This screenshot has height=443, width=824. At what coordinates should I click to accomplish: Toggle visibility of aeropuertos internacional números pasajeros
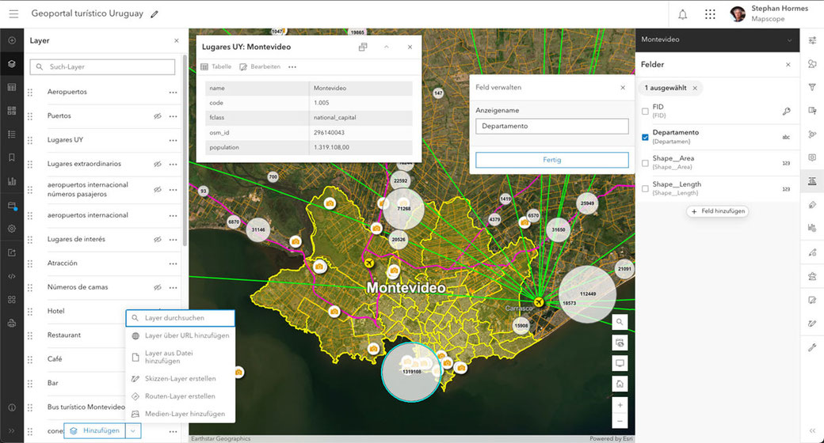157,190
